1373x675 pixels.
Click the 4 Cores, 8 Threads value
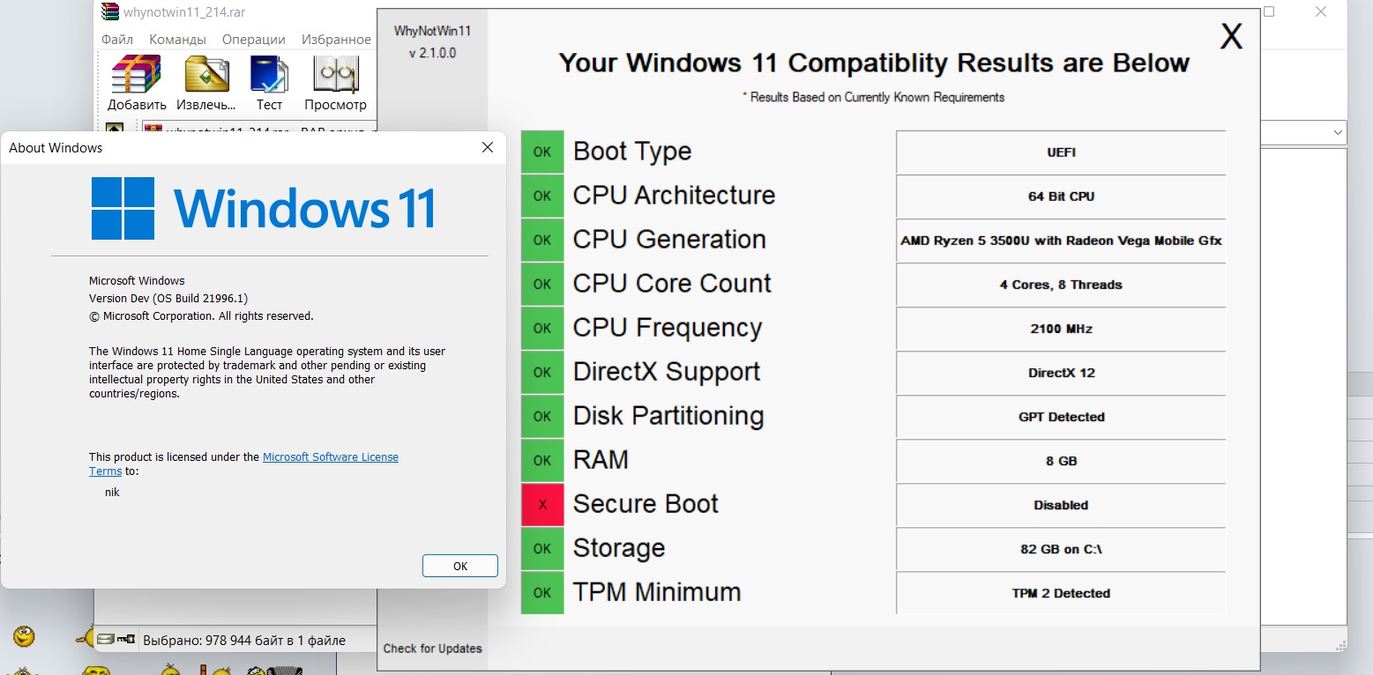coord(1061,285)
